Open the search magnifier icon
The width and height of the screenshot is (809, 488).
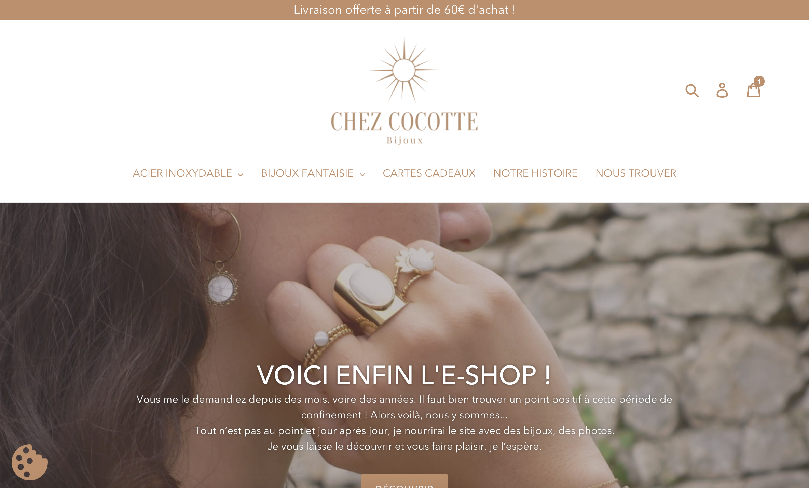[x=692, y=91]
